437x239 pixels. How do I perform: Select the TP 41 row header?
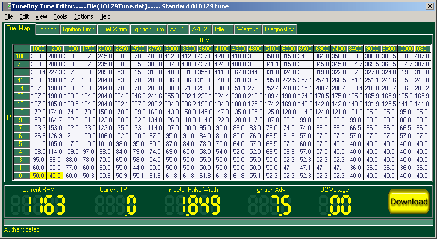pyautogui.click(x=21, y=80)
